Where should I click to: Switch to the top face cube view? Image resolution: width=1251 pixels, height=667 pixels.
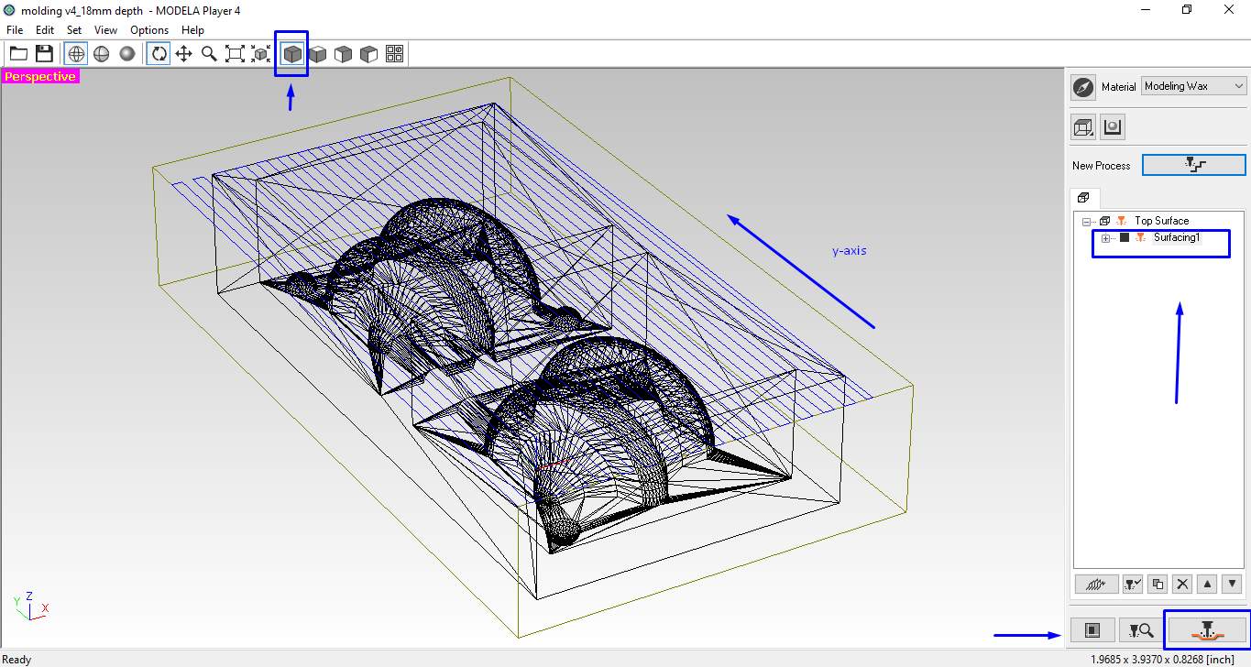click(317, 54)
